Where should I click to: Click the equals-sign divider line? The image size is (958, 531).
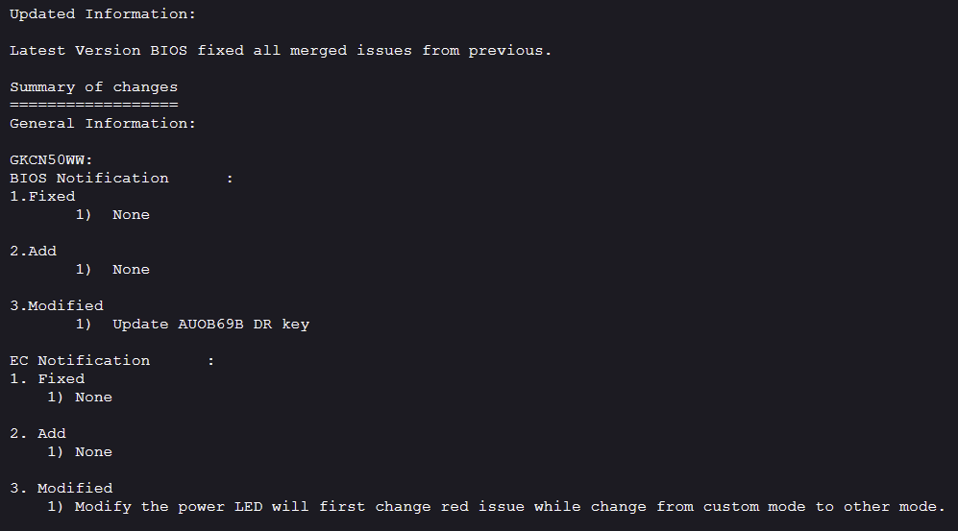93,104
